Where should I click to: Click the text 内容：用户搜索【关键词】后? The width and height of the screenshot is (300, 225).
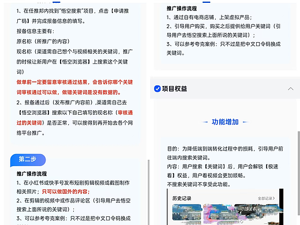200,167
